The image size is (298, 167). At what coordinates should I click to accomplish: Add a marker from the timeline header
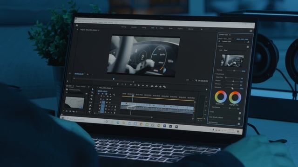tap(110, 94)
